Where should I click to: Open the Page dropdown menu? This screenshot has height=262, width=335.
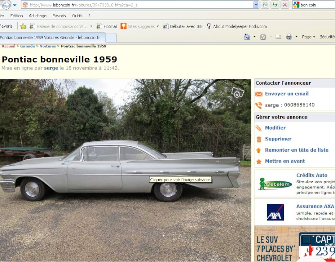pyautogui.click(x=308, y=37)
